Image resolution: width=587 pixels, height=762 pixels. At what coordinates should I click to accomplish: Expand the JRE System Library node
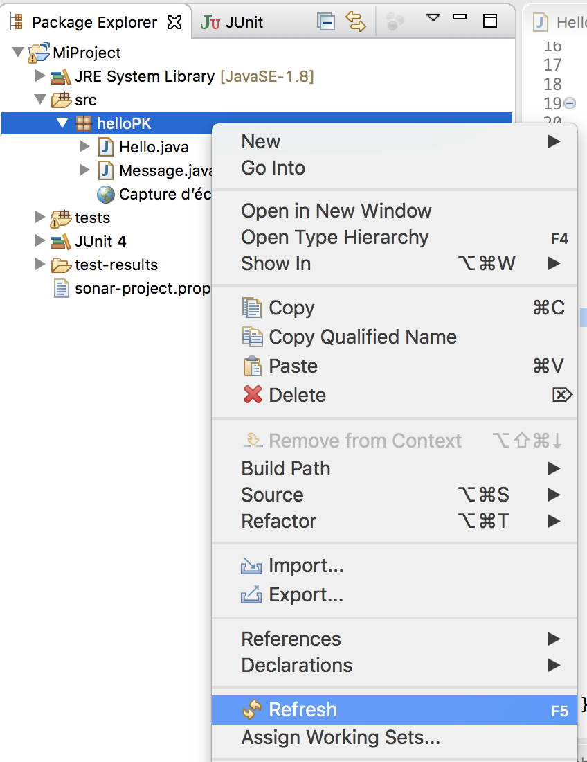(x=40, y=76)
